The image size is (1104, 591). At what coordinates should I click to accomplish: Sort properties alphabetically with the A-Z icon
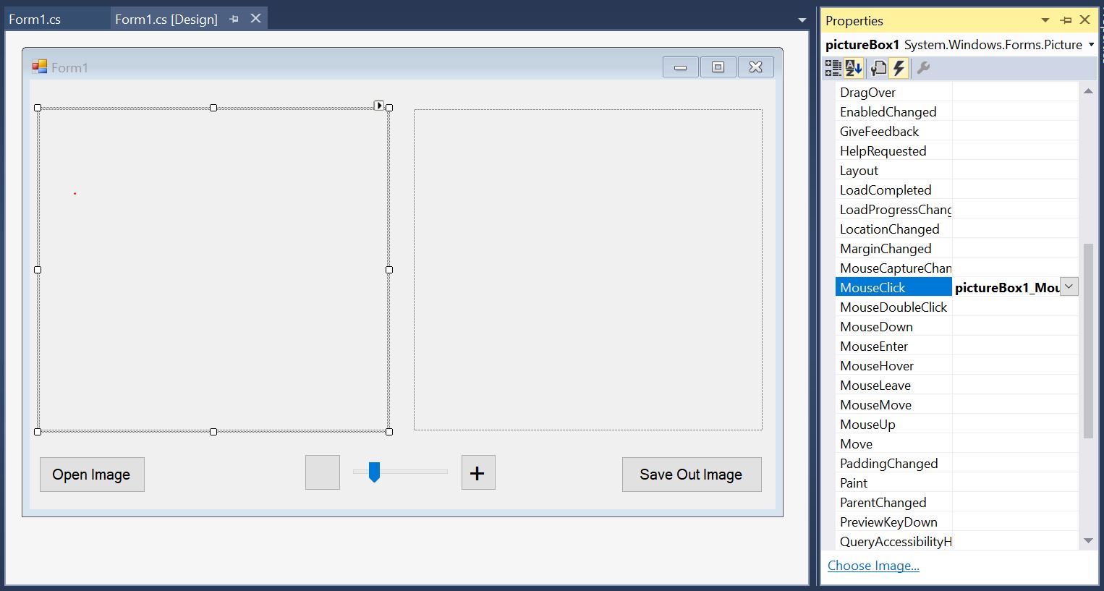853,67
